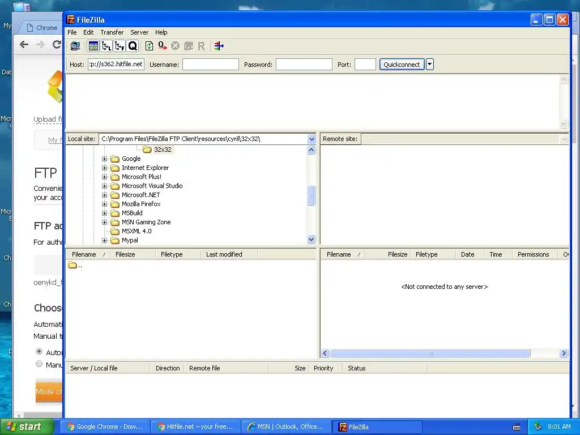Sort local files by Filesize column

(133, 254)
